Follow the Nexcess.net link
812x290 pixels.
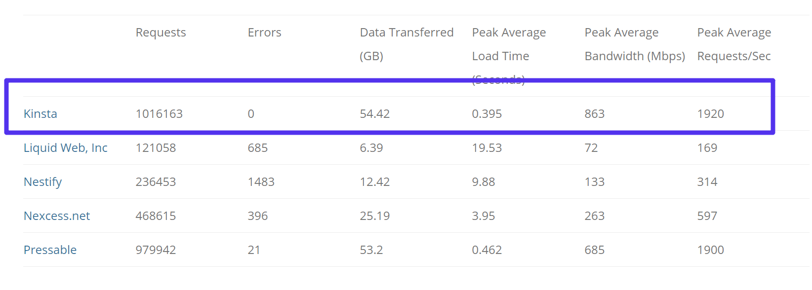click(x=57, y=216)
